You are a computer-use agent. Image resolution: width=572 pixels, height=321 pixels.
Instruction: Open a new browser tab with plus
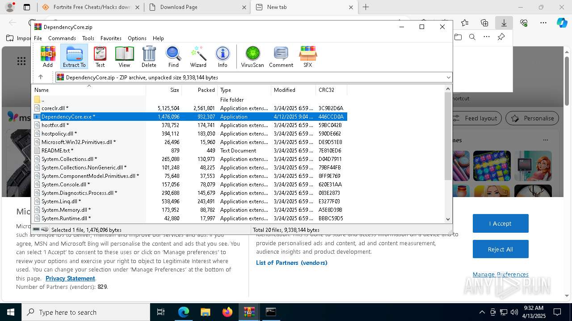[x=366, y=7]
